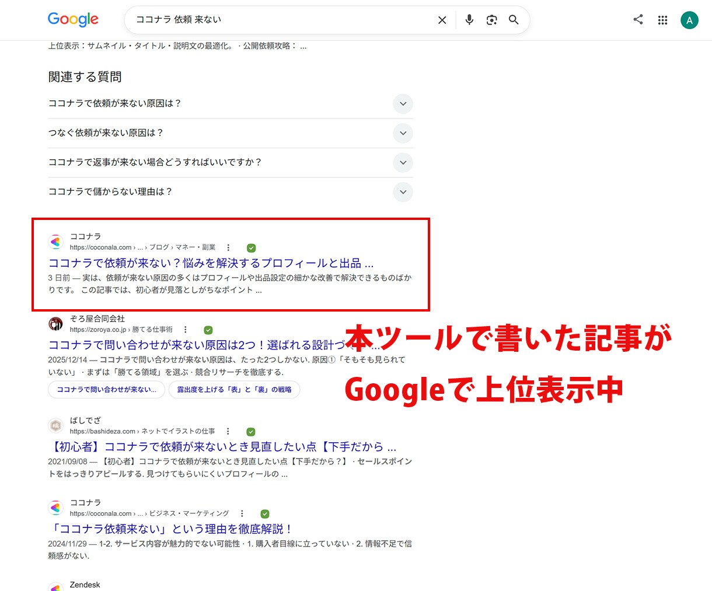Click the share icon
The width and height of the screenshot is (712, 591).
click(x=638, y=19)
